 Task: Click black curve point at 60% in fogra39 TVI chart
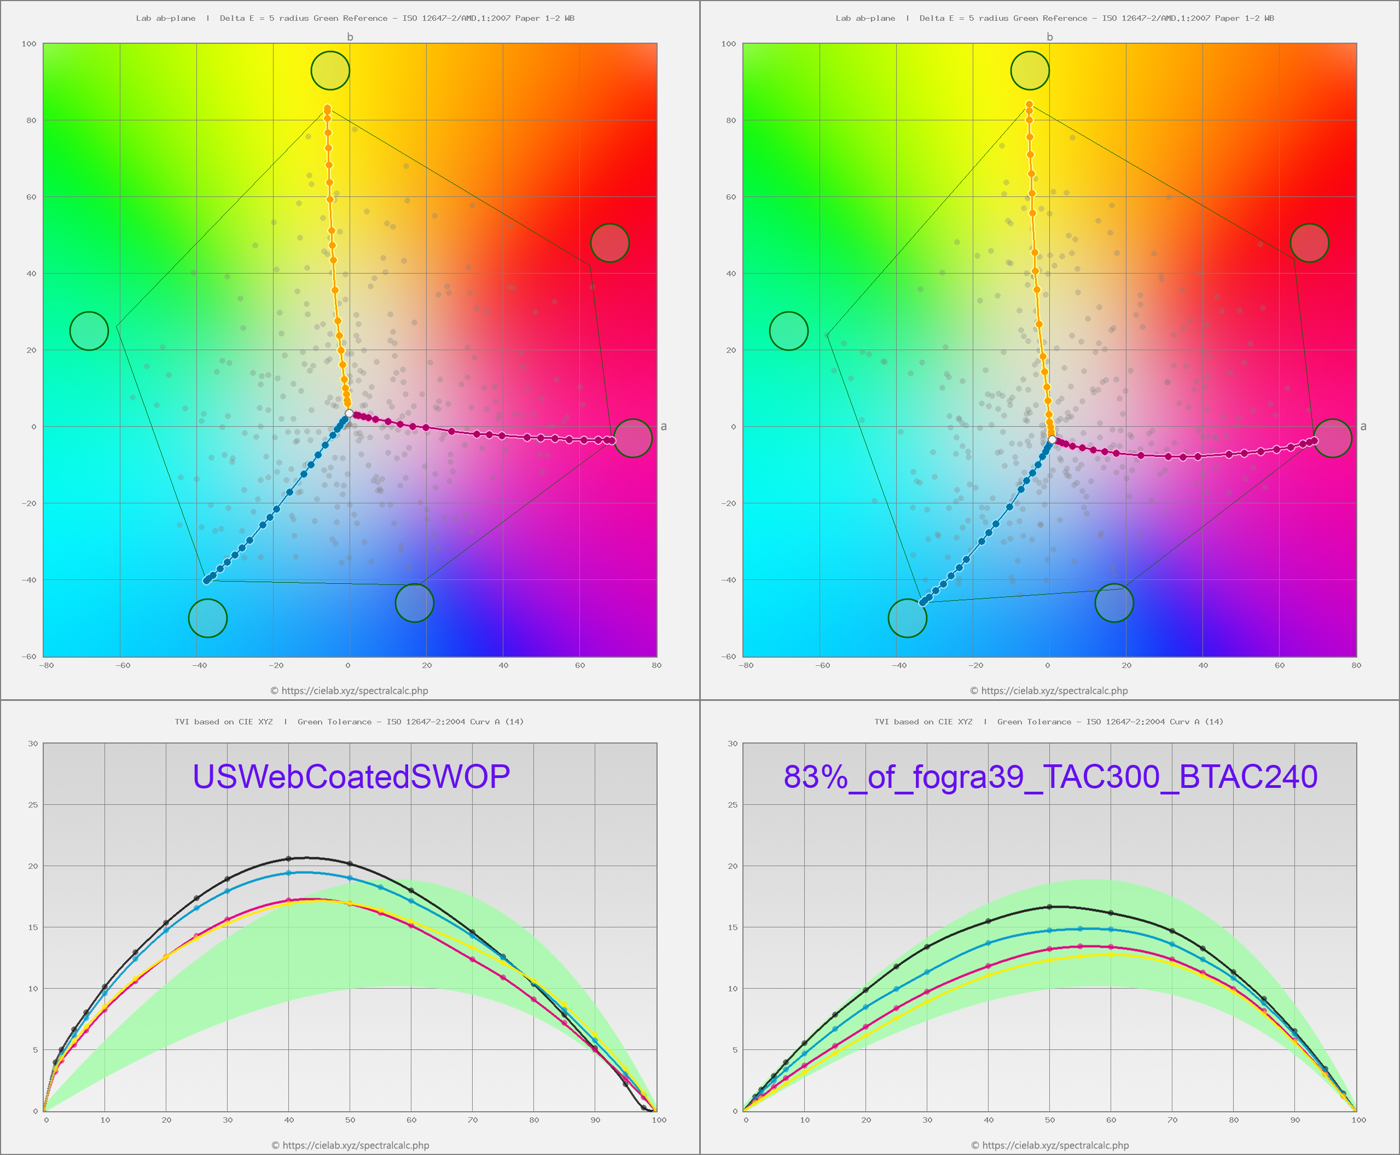[x=1111, y=913]
